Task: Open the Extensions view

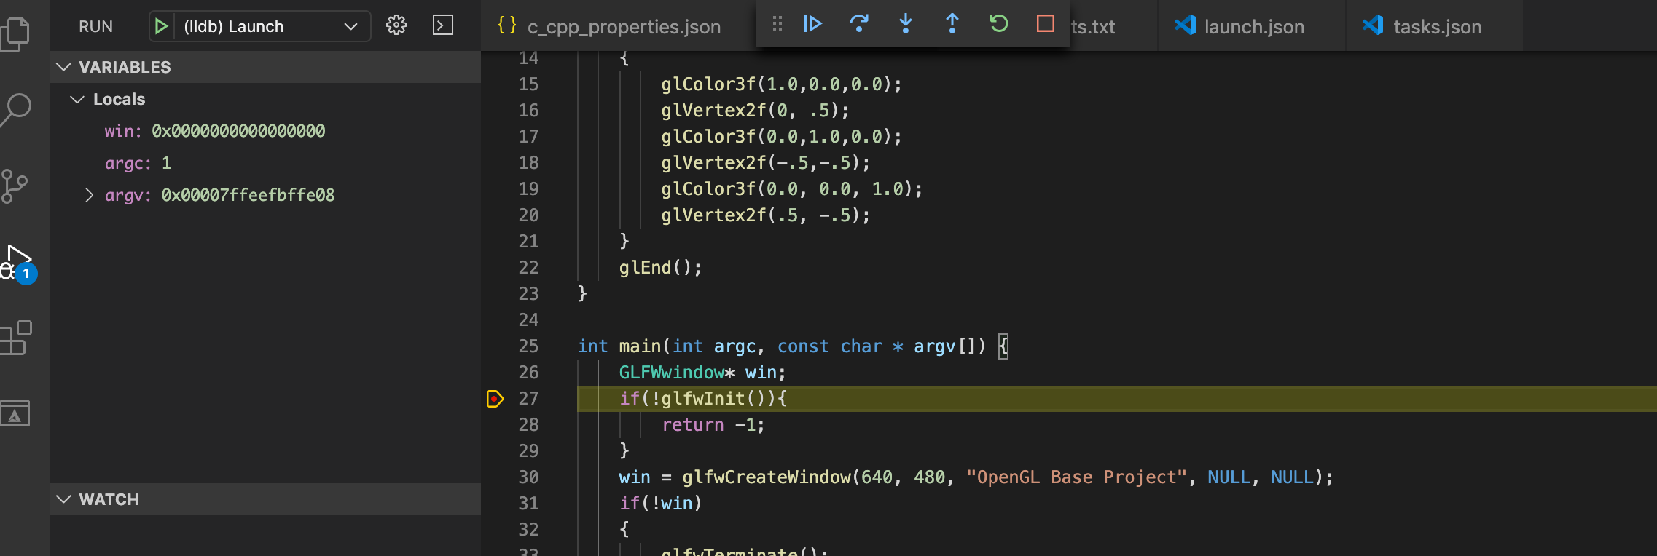Action: pyautogui.click(x=17, y=338)
